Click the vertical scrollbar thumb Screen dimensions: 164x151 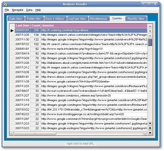[150, 42]
